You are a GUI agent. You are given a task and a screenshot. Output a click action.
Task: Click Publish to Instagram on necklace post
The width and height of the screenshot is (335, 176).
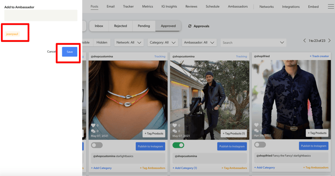(x=150, y=146)
